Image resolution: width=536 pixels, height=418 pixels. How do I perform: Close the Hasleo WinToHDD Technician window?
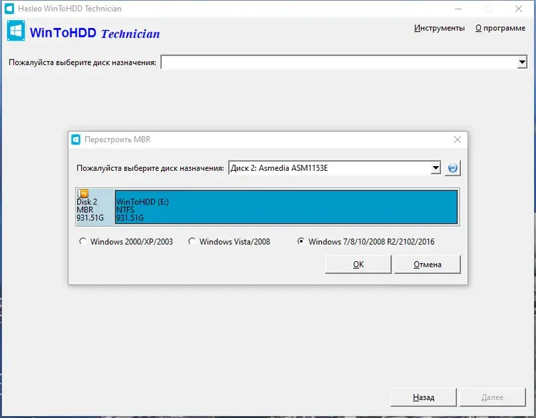pyautogui.click(x=519, y=9)
